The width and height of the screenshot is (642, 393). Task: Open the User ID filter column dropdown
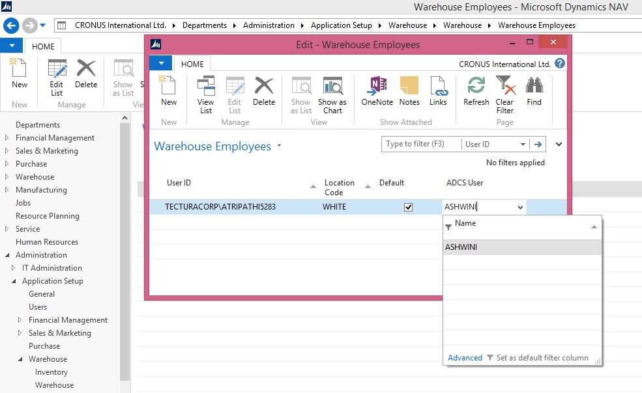point(523,144)
